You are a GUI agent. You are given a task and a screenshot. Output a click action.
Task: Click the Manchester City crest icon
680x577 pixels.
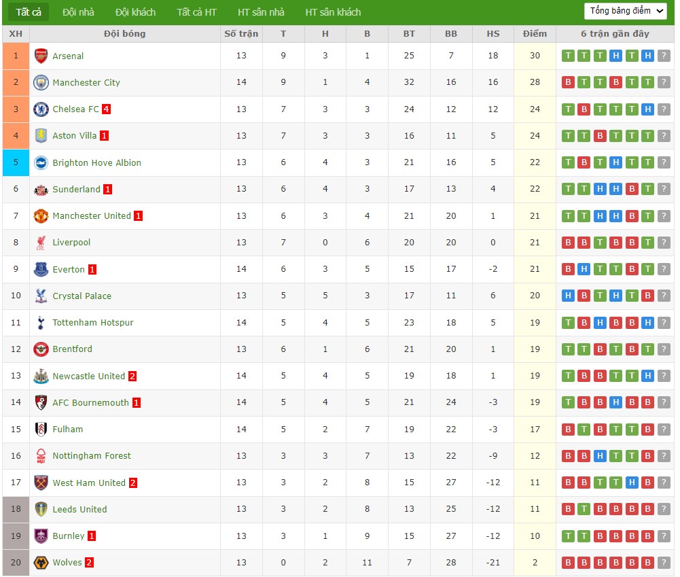coord(41,82)
